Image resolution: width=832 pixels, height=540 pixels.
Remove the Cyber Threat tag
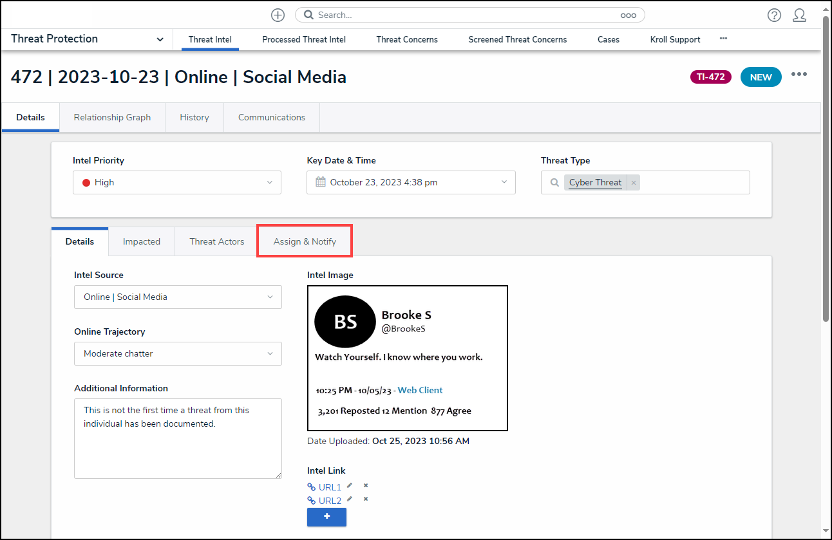click(x=634, y=183)
